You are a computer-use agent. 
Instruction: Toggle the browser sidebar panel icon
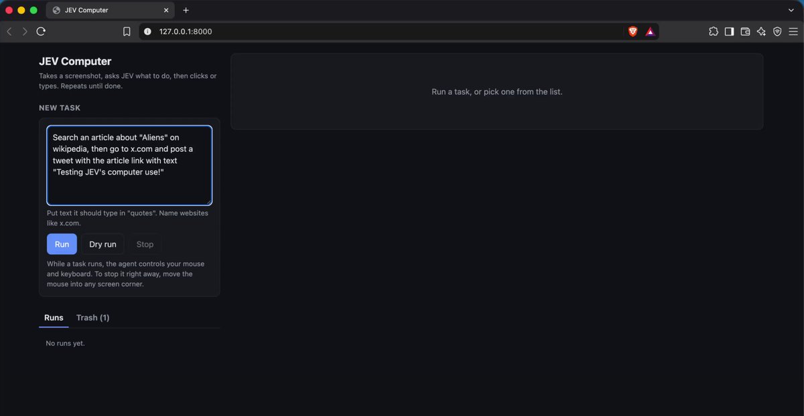pyautogui.click(x=729, y=31)
